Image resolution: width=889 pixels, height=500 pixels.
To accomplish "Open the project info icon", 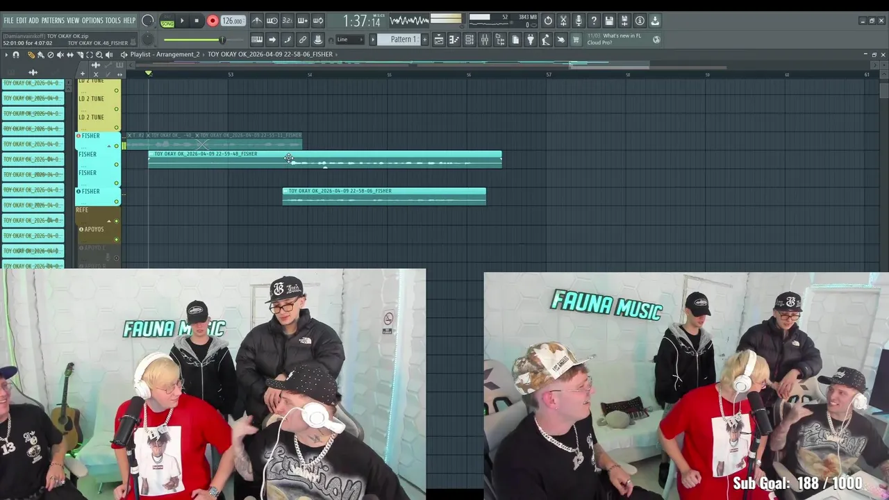I will [640, 21].
